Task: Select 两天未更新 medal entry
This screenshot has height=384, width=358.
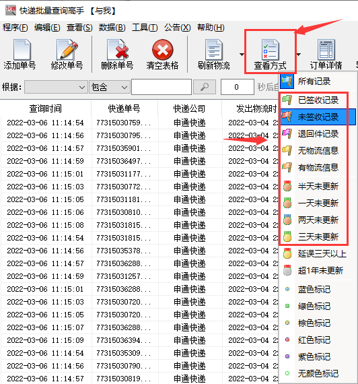Action: [x=318, y=220]
